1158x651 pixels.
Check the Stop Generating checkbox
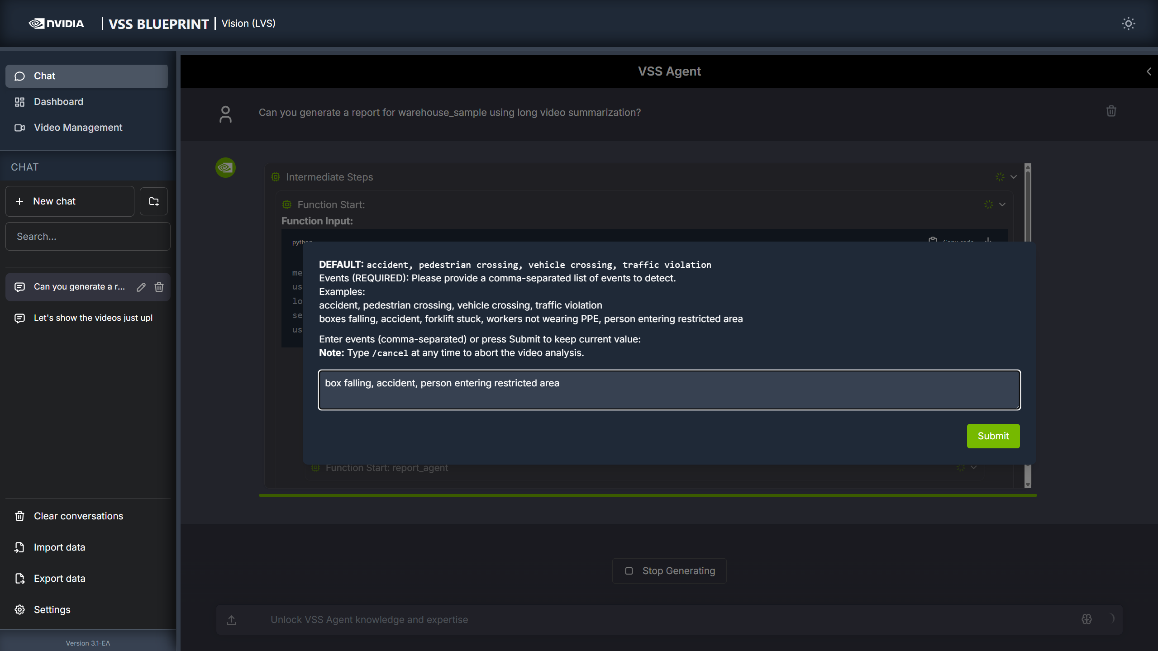[629, 570]
